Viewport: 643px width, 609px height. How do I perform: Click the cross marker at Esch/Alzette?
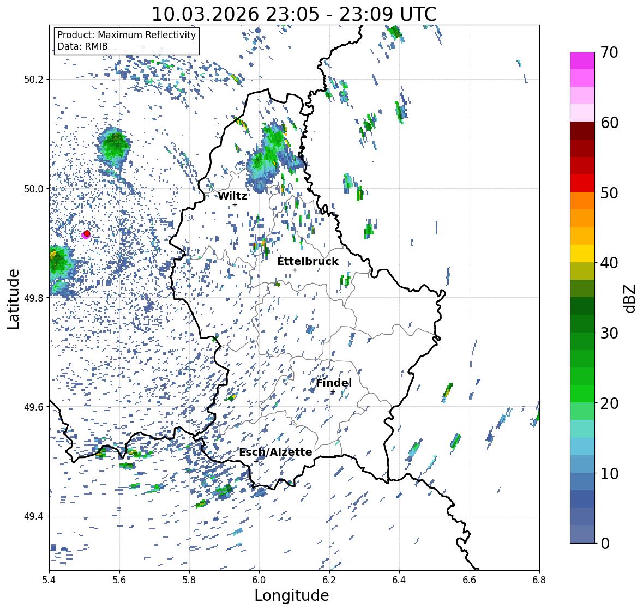click(256, 461)
